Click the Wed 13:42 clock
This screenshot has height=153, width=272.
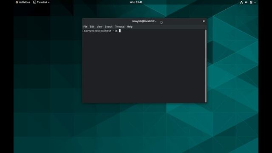pyautogui.click(x=136, y=2)
